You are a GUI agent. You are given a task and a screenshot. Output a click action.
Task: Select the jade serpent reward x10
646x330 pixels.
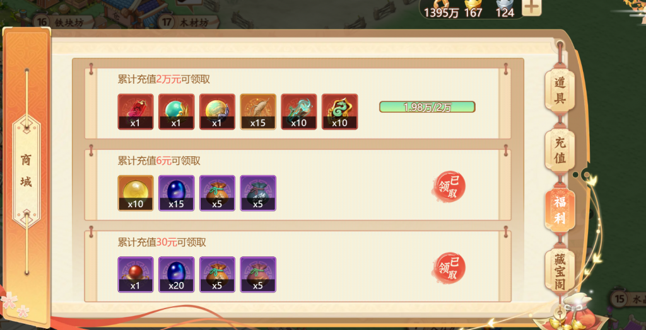click(340, 111)
